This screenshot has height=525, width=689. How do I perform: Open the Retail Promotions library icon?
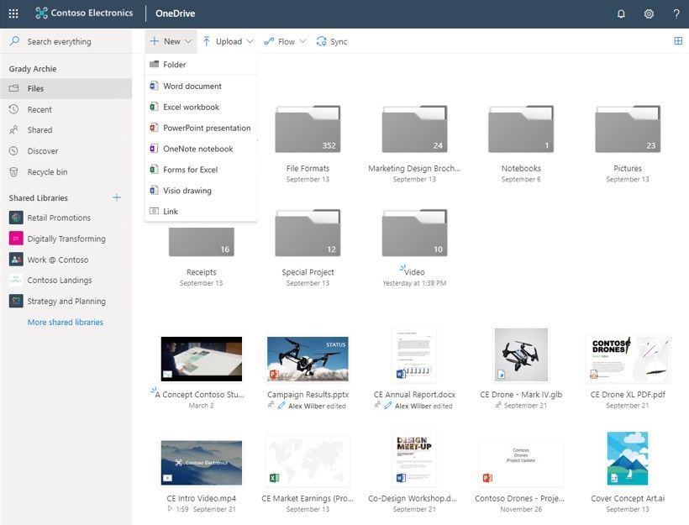click(x=16, y=218)
